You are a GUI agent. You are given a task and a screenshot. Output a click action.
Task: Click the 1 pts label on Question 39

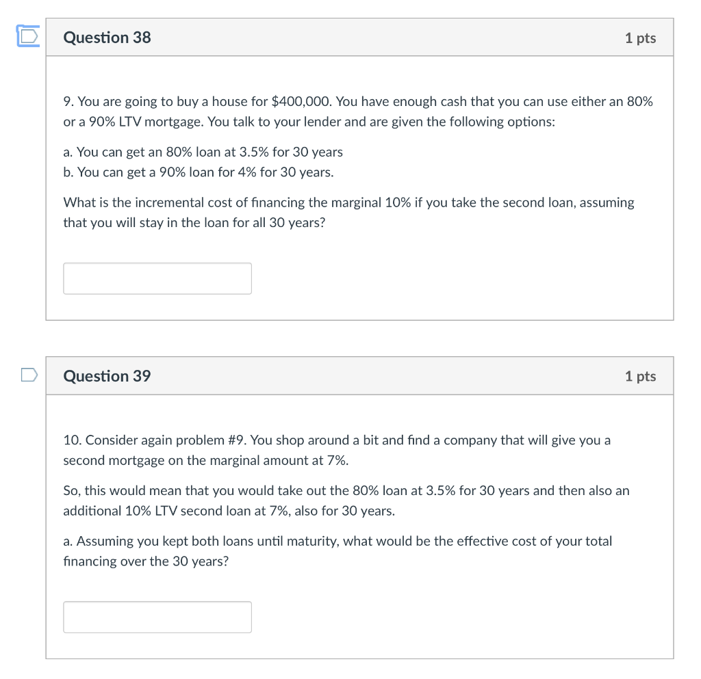[640, 375]
